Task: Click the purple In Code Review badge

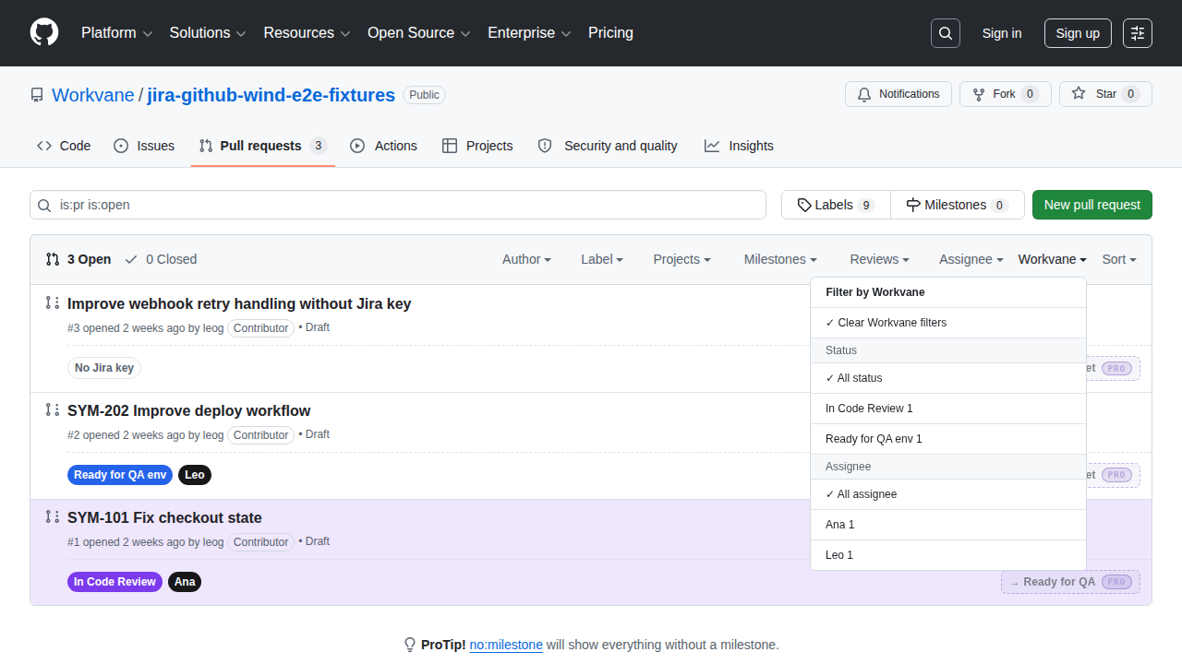Action: pos(115,582)
